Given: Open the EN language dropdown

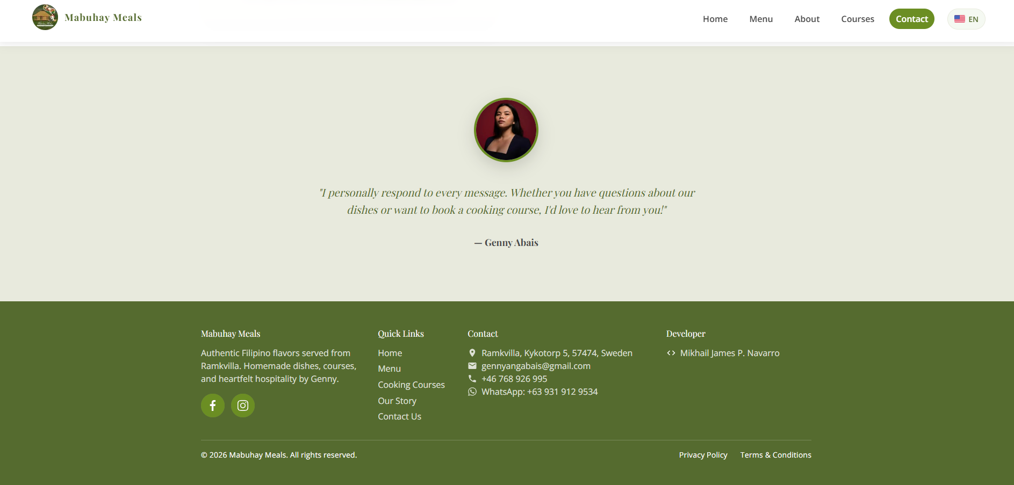Looking at the screenshot, I should coord(966,19).
